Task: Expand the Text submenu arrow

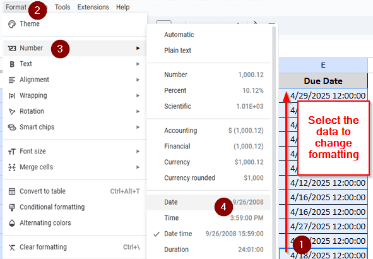Action: click(x=138, y=64)
